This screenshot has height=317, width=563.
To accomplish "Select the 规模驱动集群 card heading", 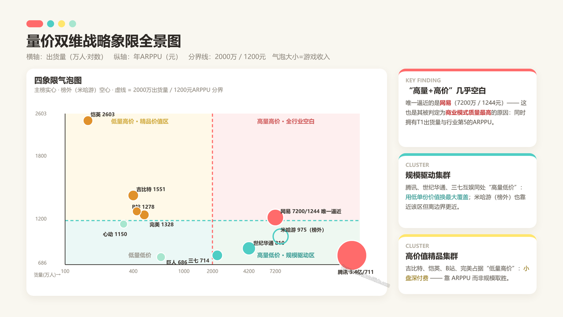I will 428,175.
